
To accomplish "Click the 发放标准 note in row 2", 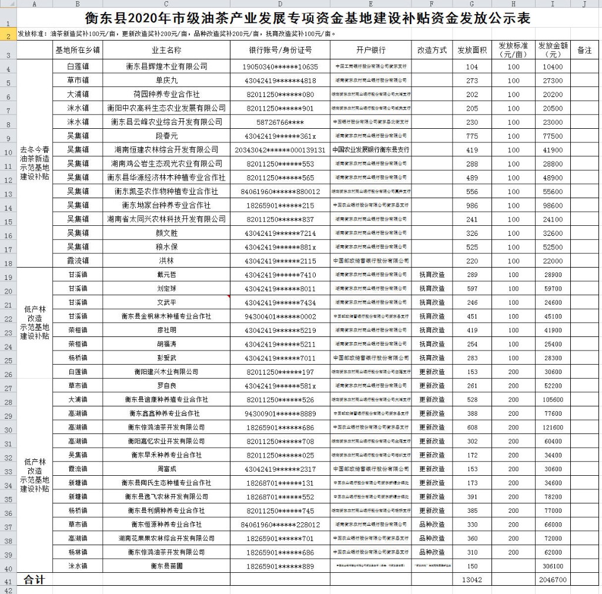I will (x=176, y=34).
